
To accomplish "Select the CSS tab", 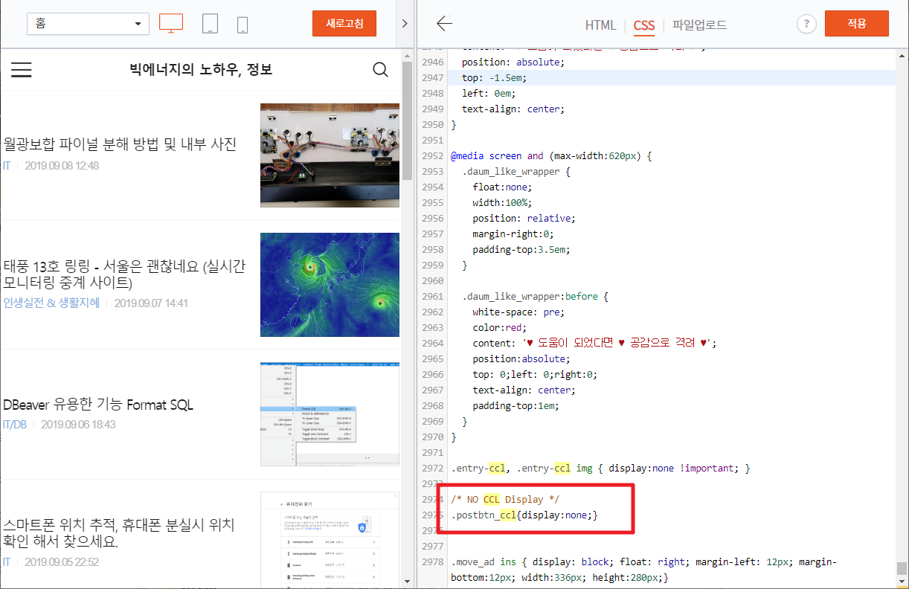I will coord(643,25).
